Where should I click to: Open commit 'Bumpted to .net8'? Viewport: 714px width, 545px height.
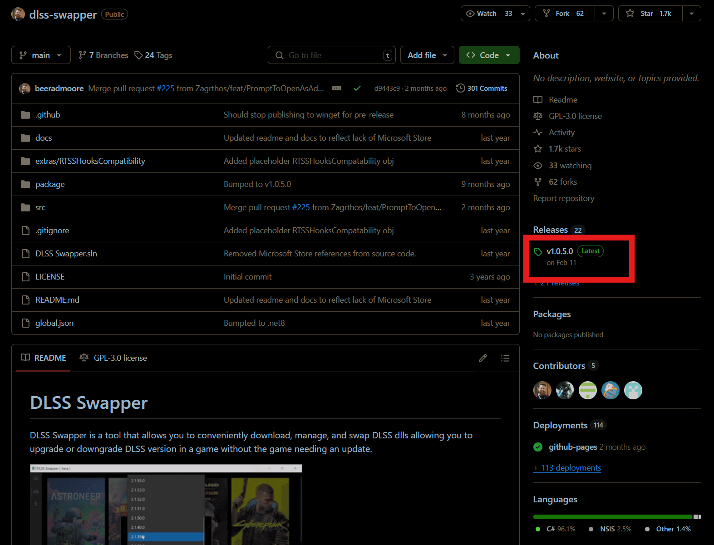(254, 323)
